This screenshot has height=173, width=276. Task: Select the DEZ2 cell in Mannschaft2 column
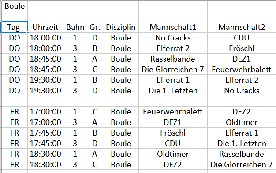(x=242, y=112)
